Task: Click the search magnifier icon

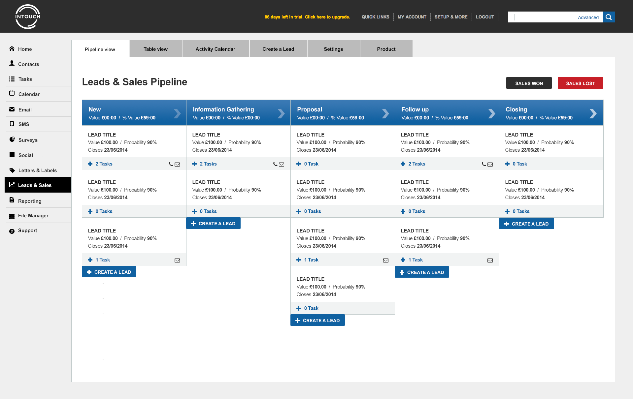Action: pyautogui.click(x=609, y=17)
